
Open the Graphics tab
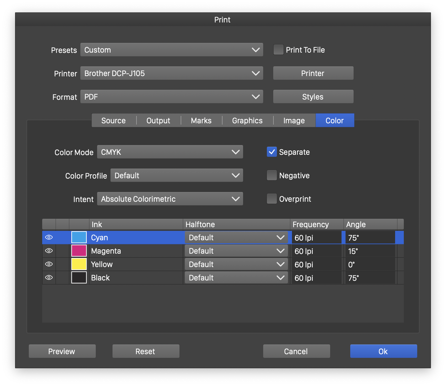coord(247,121)
